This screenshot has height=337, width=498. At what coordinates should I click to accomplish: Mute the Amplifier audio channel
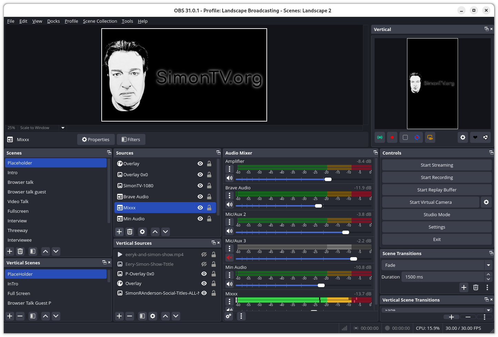pyautogui.click(x=230, y=178)
